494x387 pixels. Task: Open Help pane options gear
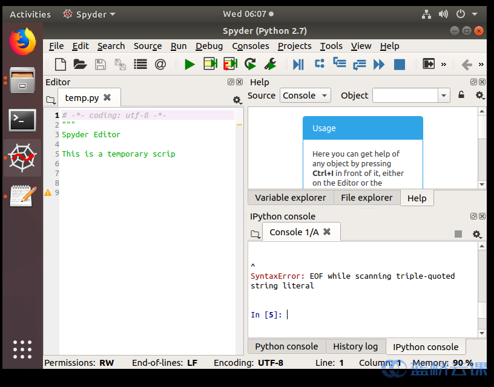pos(479,95)
